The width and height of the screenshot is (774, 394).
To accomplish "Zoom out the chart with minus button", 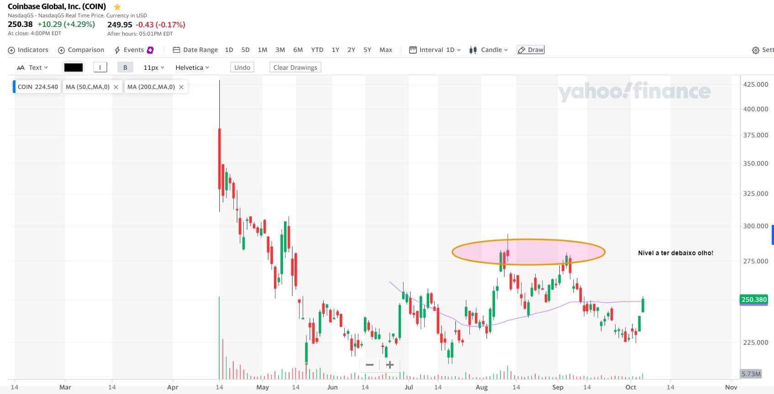I will 370,365.
